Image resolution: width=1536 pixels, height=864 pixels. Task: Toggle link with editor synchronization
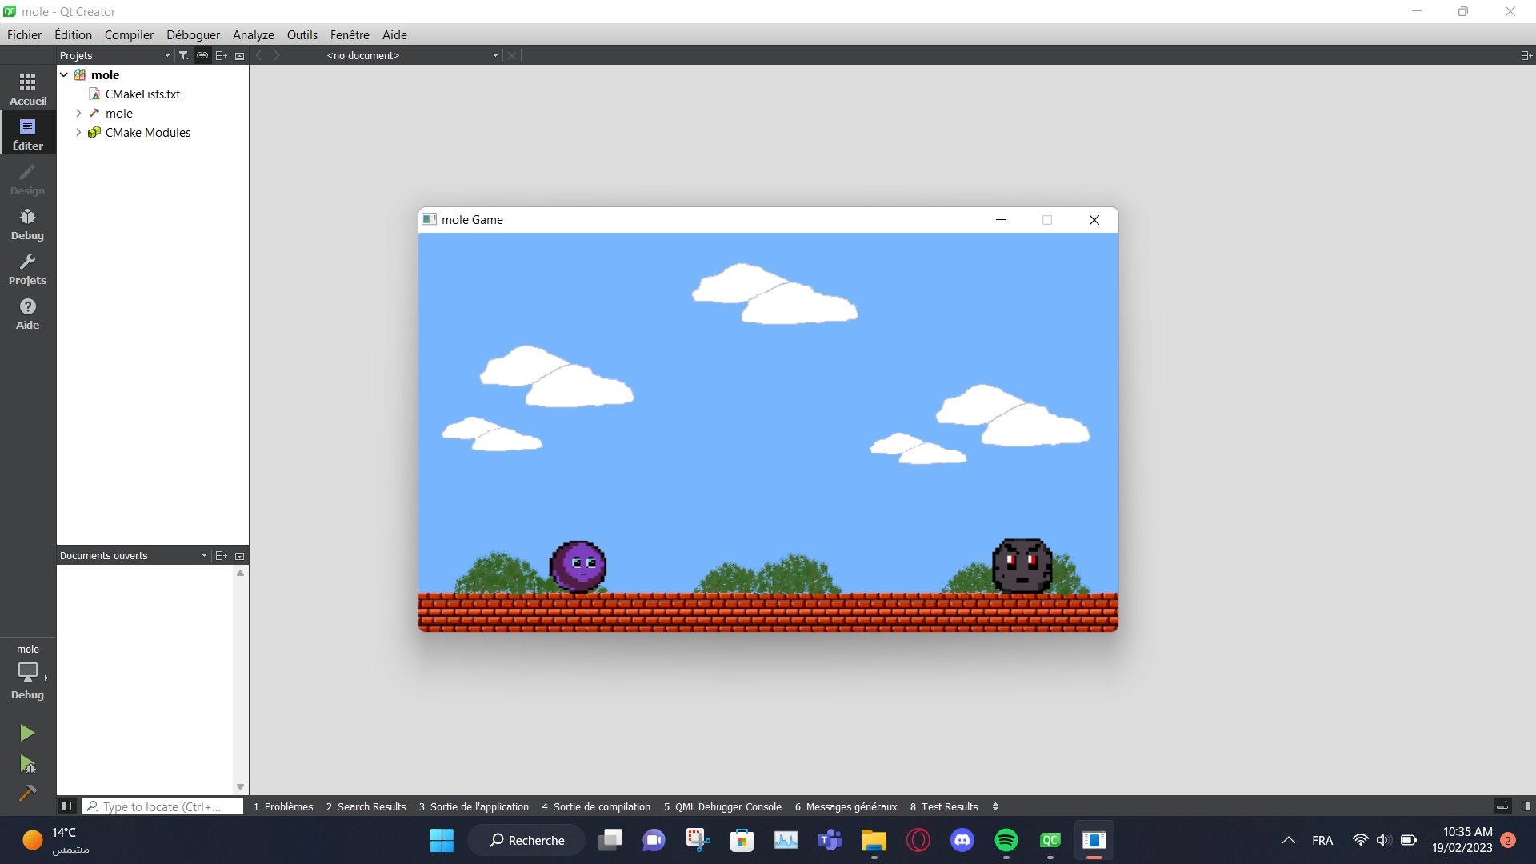coord(202,55)
